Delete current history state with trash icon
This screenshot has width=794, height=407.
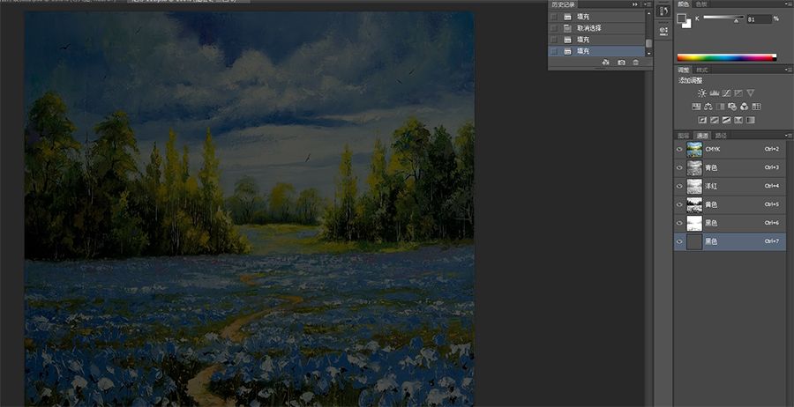635,63
